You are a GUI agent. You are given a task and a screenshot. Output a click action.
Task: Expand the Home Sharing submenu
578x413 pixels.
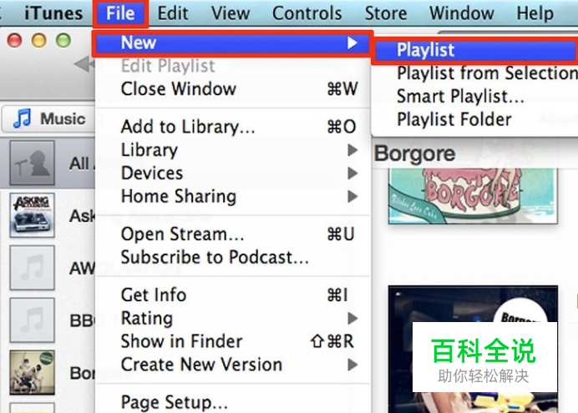click(x=232, y=196)
